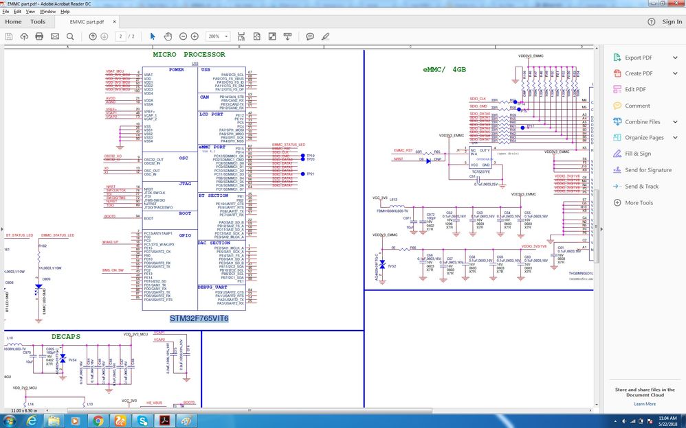Viewport: 686px width, 428px height.
Task: Click the DECAPS heading text
Action: point(66,337)
